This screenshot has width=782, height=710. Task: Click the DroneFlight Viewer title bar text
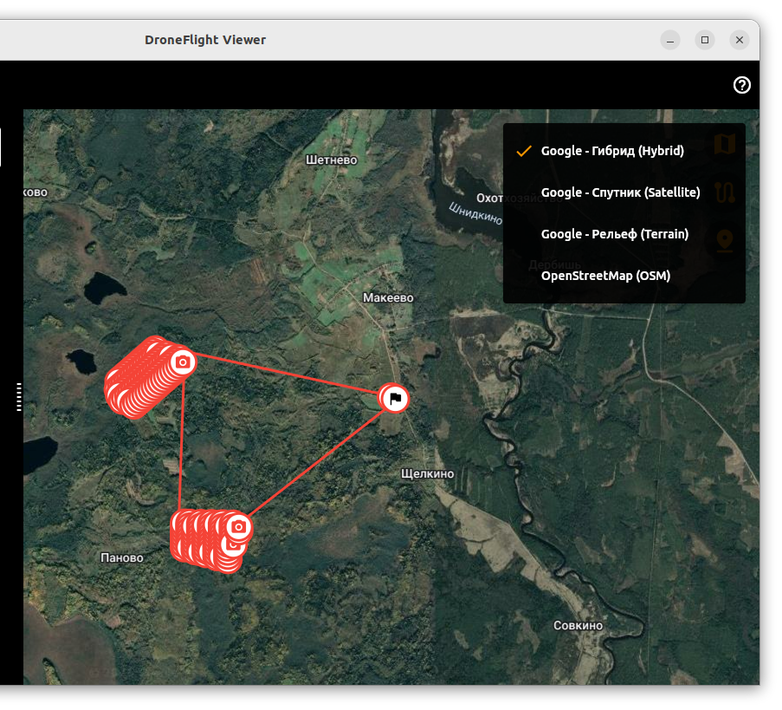coord(205,40)
